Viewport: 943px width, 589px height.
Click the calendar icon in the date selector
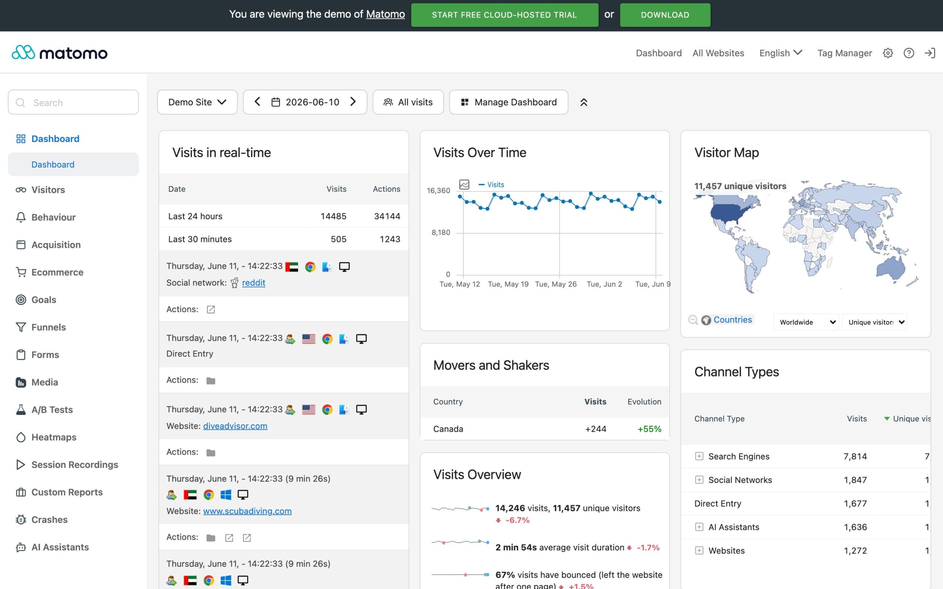click(x=276, y=102)
